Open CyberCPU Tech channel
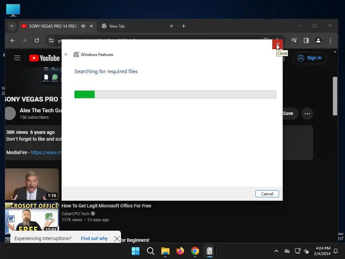 (75, 213)
